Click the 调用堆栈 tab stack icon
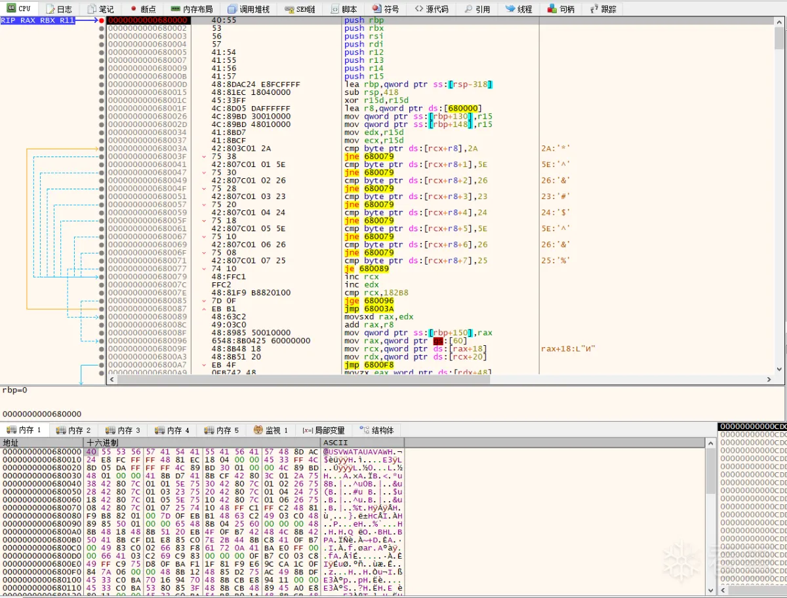 pyautogui.click(x=232, y=9)
